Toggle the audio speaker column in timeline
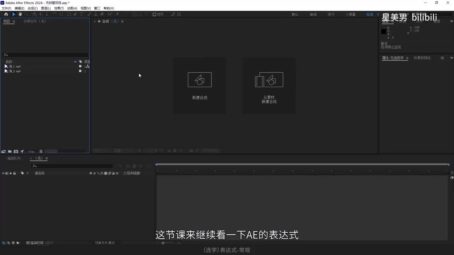Screen dimensions: 454x255 point(7,173)
